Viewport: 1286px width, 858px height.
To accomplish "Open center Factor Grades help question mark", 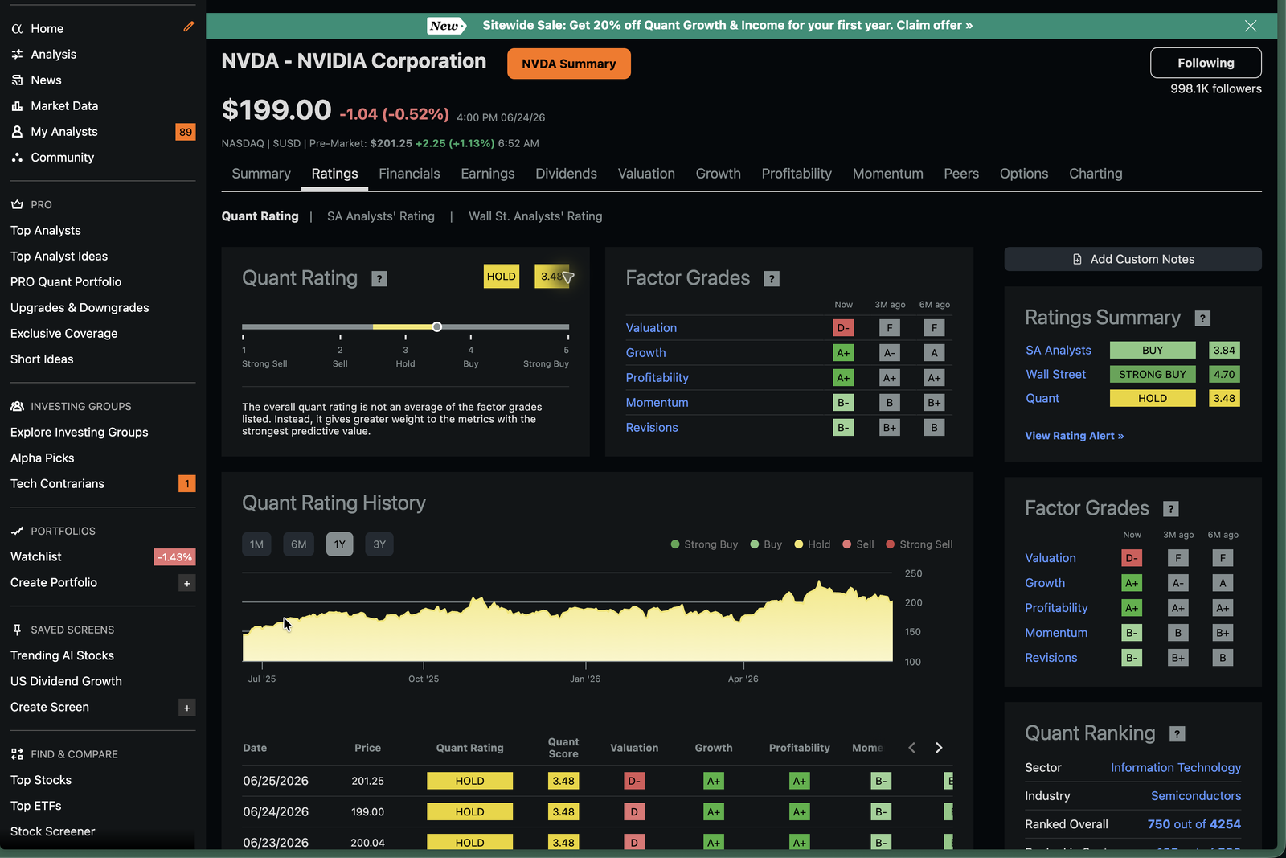I will point(772,278).
